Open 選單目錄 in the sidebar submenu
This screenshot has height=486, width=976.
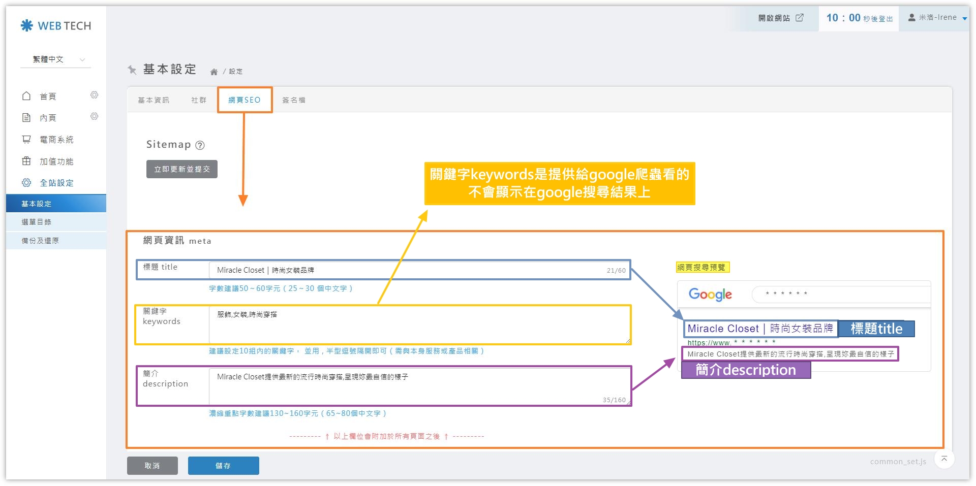point(37,222)
